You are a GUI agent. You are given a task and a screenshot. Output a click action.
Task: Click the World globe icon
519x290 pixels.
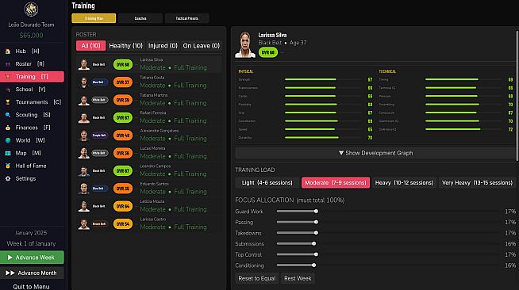point(8,140)
